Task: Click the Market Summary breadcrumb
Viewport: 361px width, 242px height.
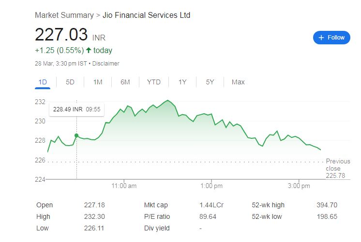Action: [x=64, y=15]
